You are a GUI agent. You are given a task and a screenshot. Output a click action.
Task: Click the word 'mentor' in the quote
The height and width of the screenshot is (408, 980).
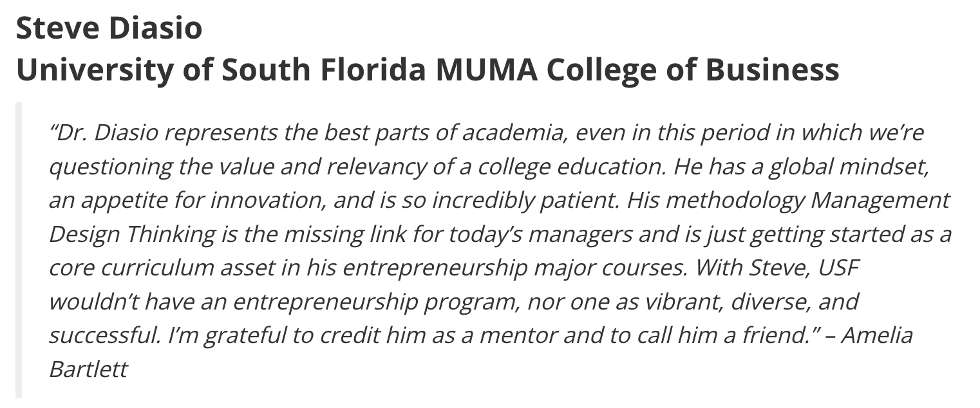pos(507,336)
